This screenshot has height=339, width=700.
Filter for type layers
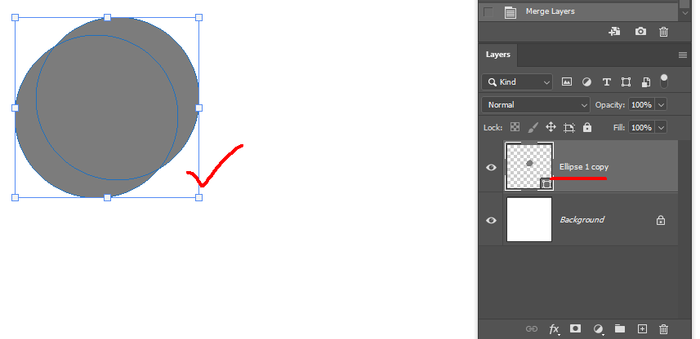606,82
